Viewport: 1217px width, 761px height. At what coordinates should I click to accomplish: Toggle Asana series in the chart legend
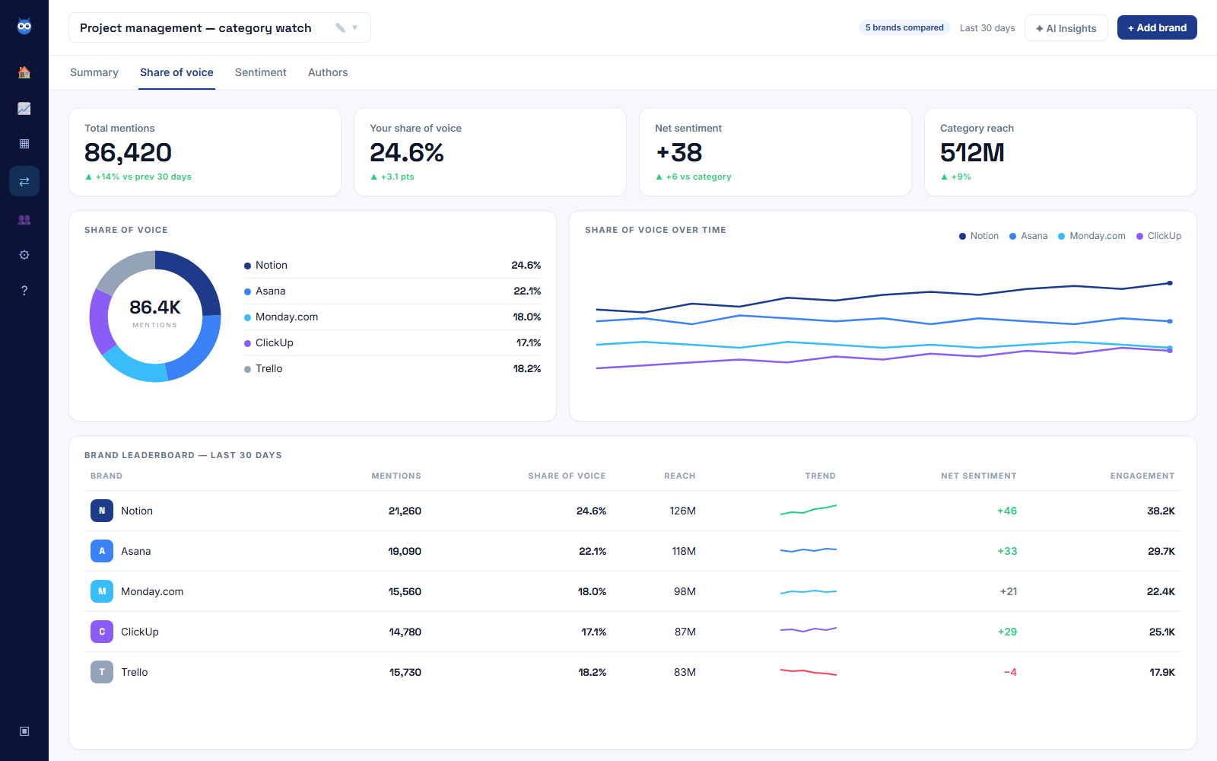[x=1028, y=236]
